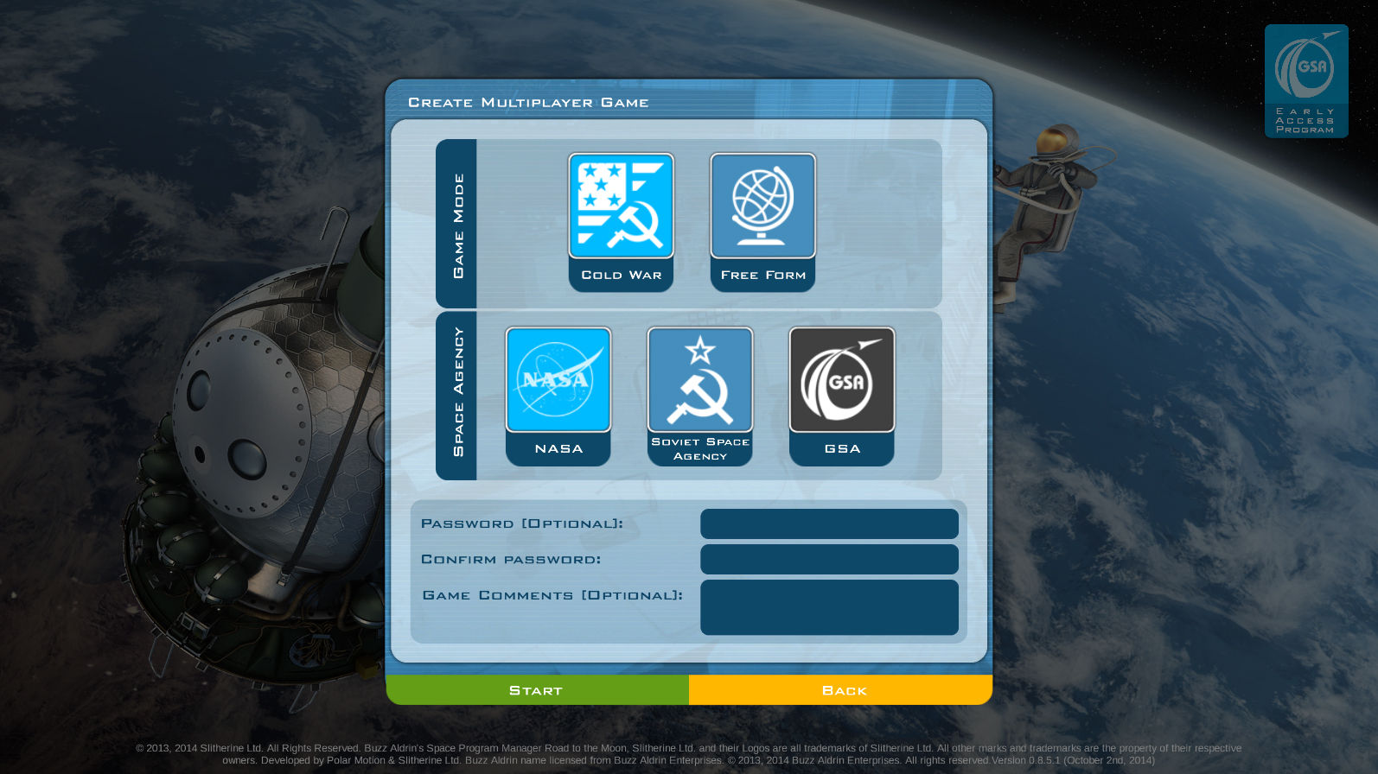Click the Soviet Space Agency label
The image size is (1378, 774).
pos(700,449)
